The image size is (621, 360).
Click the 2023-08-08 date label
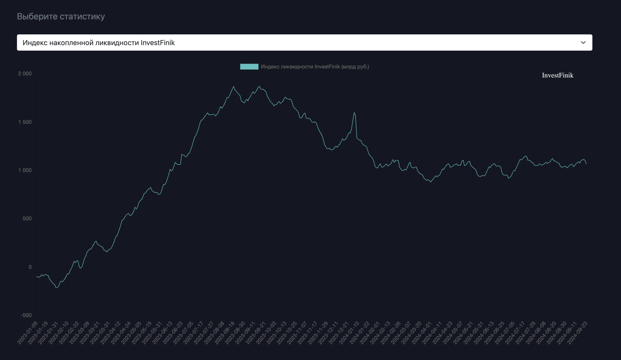pyautogui.click(x=214, y=333)
